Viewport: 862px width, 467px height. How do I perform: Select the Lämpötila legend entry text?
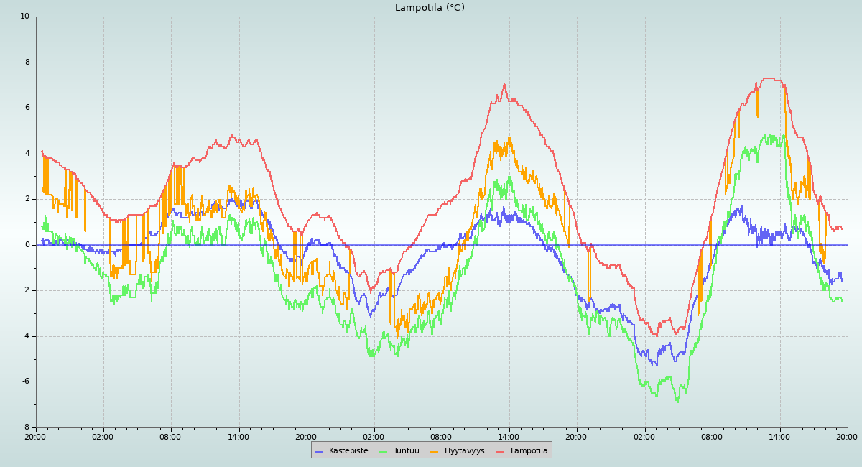pyautogui.click(x=529, y=450)
